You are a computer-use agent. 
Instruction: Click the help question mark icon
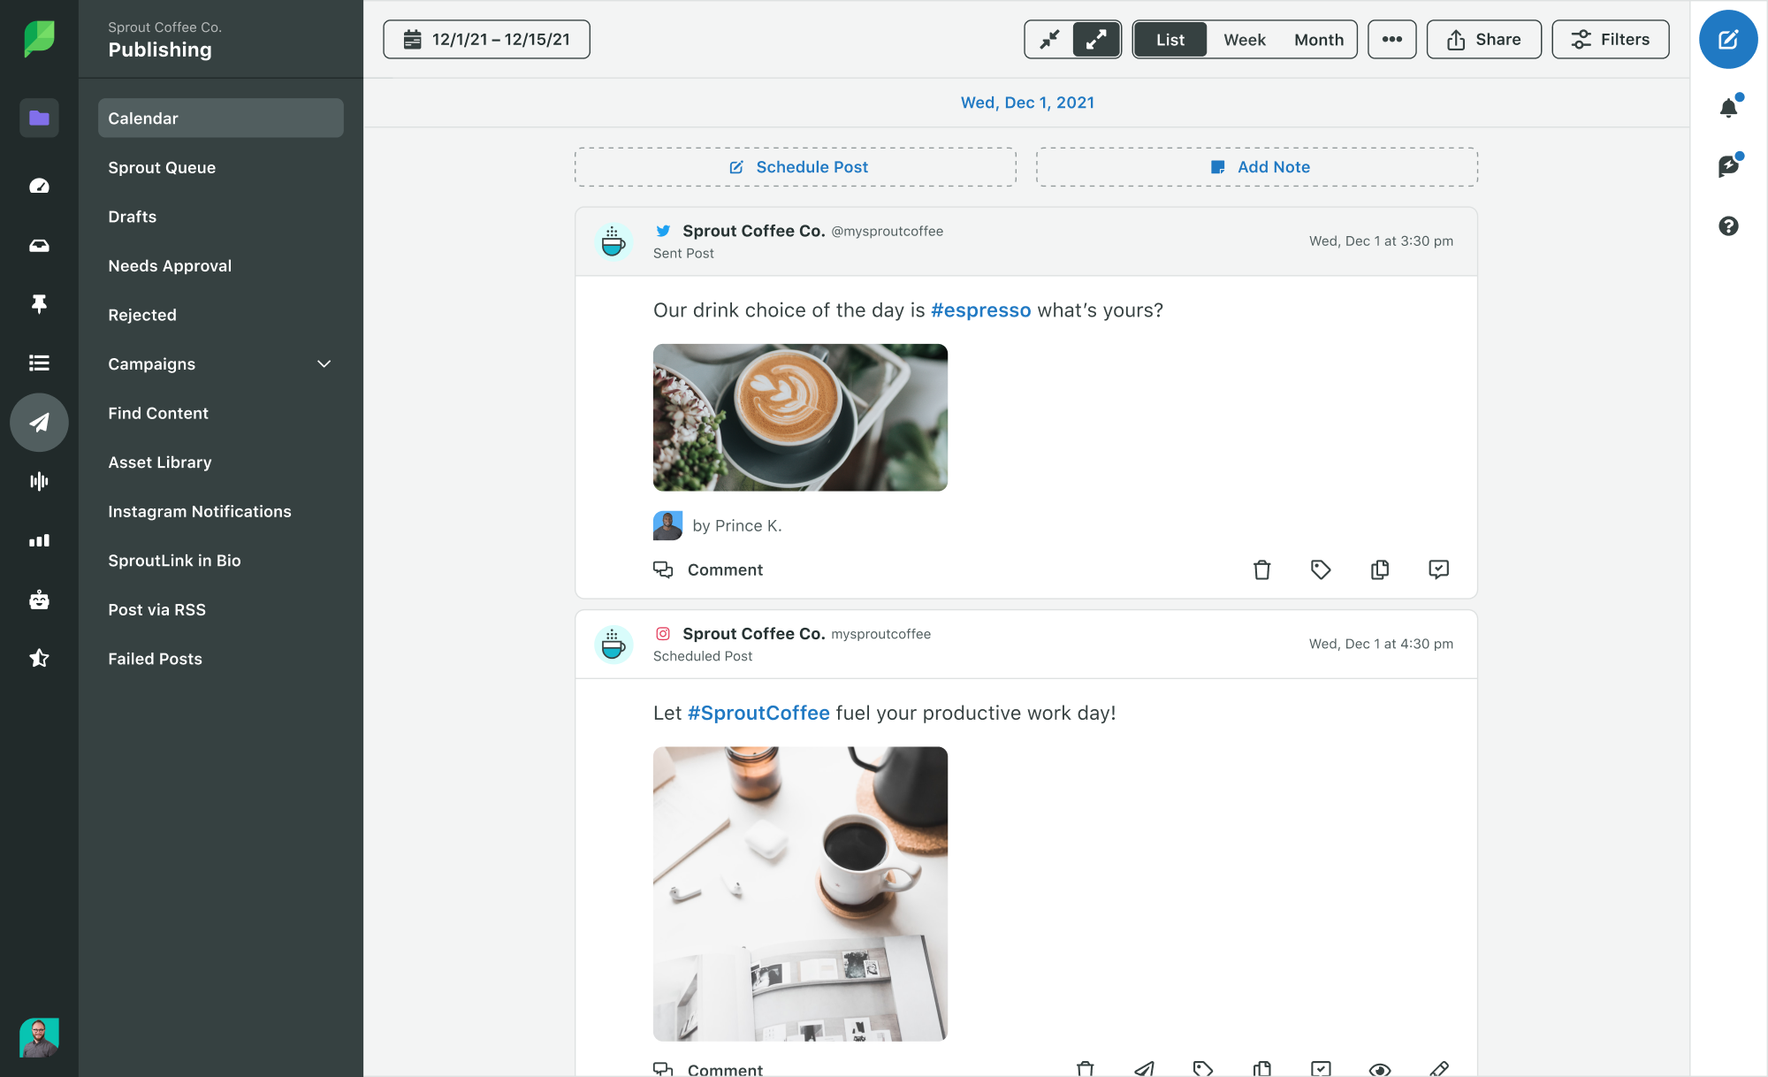[1728, 226]
